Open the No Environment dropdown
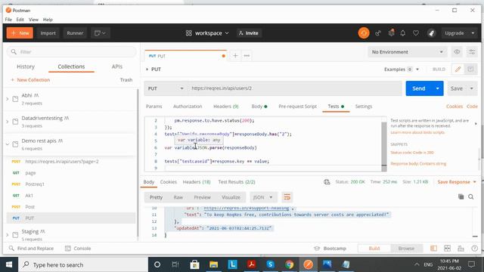The height and width of the screenshot is (272, 484). click(408, 52)
